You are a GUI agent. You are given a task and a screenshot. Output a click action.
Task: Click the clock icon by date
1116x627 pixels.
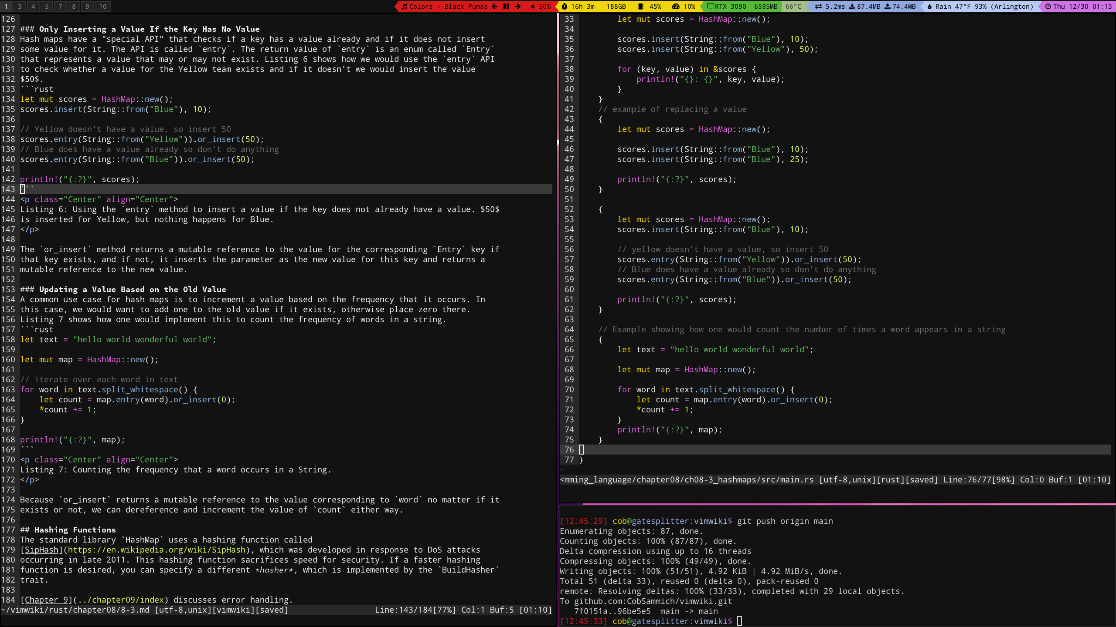click(1048, 6)
